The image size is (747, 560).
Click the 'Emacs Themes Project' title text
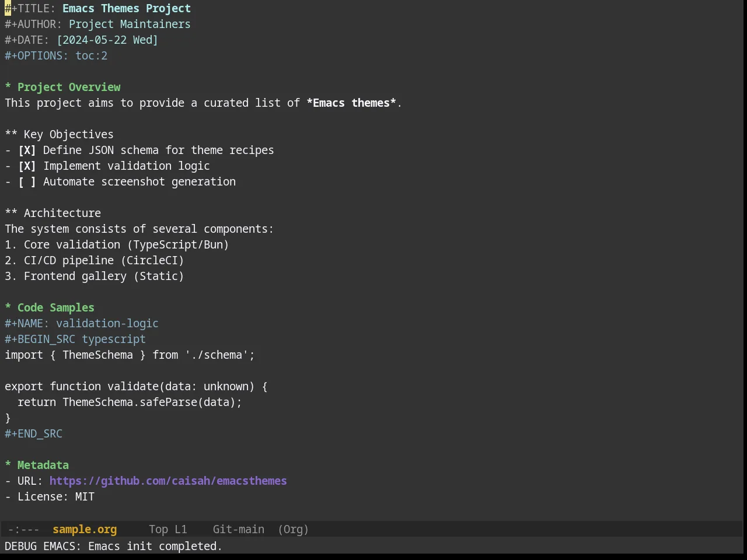127,8
